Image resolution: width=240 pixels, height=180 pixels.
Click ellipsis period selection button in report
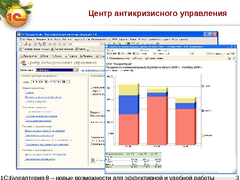pyautogui.click(x=137, y=54)
